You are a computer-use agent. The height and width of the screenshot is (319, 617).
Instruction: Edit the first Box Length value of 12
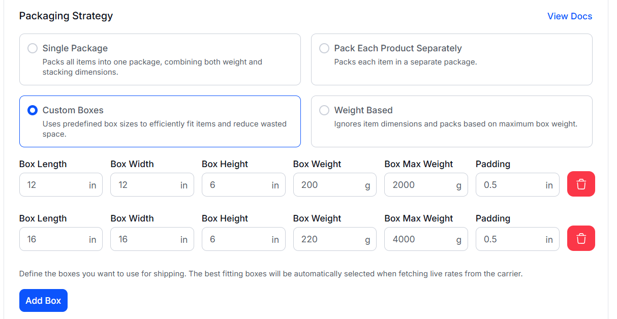pos(60,184)
